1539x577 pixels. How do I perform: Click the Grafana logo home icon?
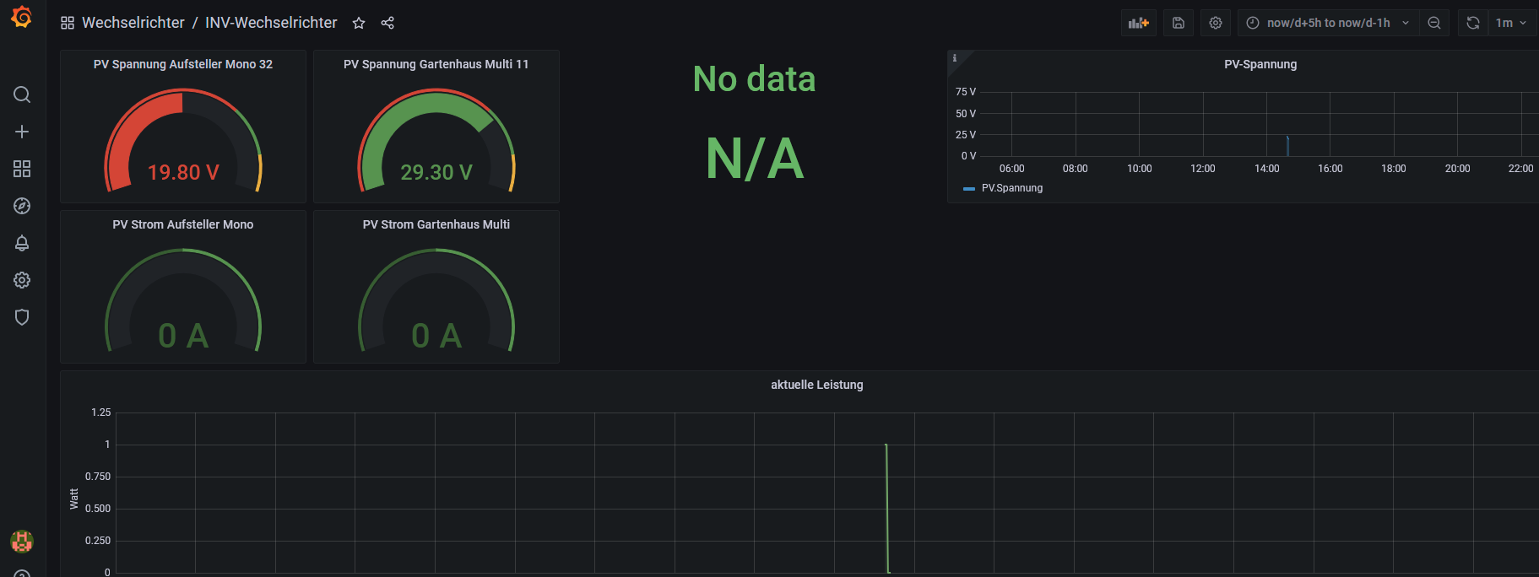pyautogui.click(x=22, y=18)
